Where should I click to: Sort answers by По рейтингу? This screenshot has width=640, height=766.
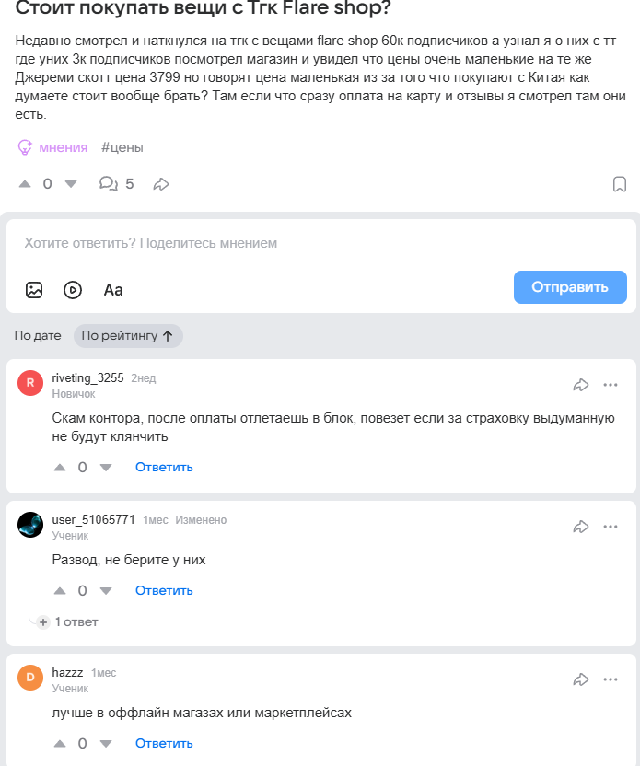click(x=128, y=336)
